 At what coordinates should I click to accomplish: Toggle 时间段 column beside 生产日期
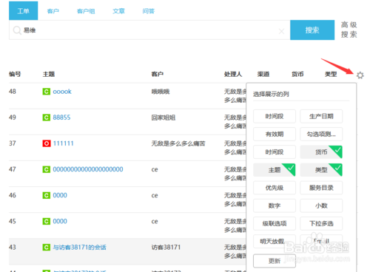pyautogui.click(x=275, y=116)
